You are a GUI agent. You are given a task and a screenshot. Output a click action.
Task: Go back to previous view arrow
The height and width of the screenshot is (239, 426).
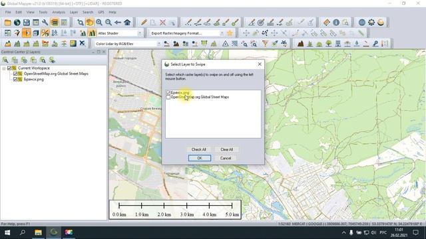pyautogui.click(x=118, y=23)
